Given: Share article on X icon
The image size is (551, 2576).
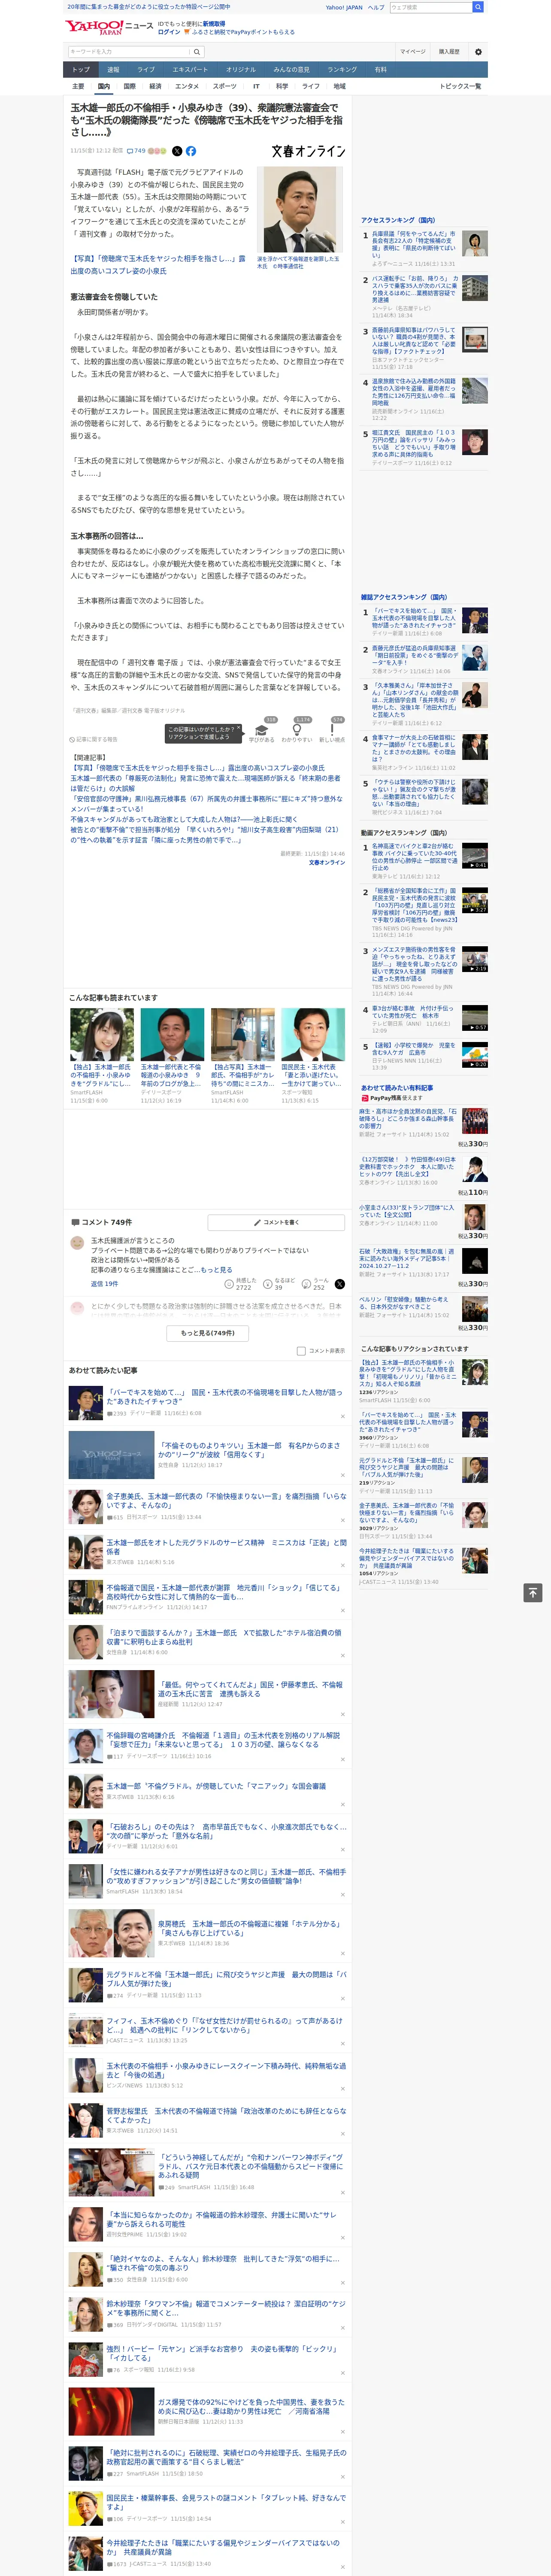Looking at the screenshot, I should (x=177, y=151).
